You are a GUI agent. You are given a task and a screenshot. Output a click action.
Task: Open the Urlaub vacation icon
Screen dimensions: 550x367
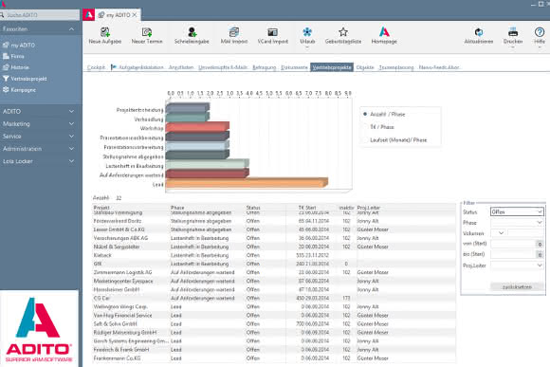click(x=307, y=32)
